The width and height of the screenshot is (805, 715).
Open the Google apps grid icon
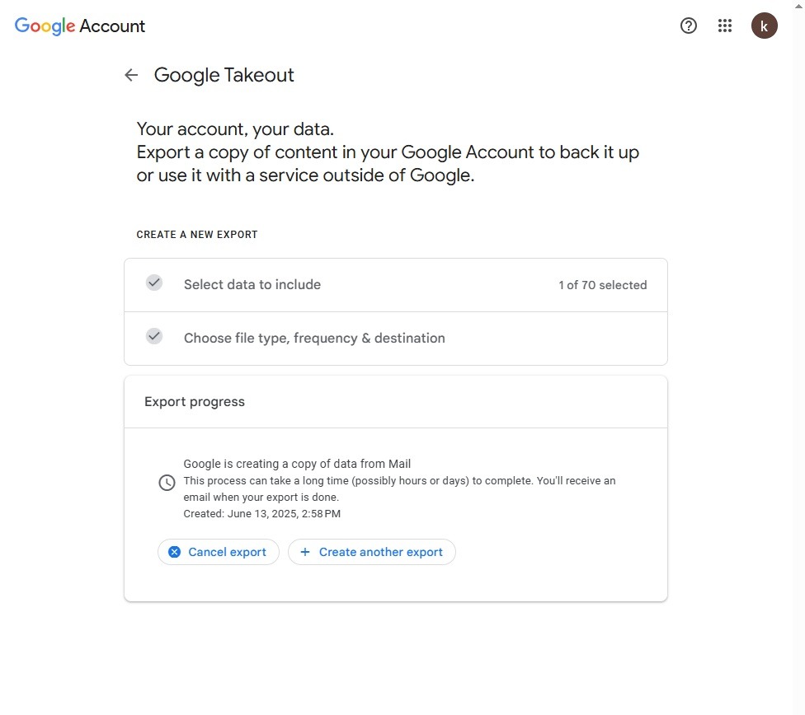pos(724,26)
